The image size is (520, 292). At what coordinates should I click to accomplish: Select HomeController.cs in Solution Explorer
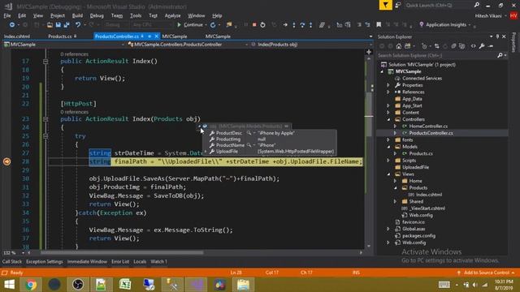[428, 127]
